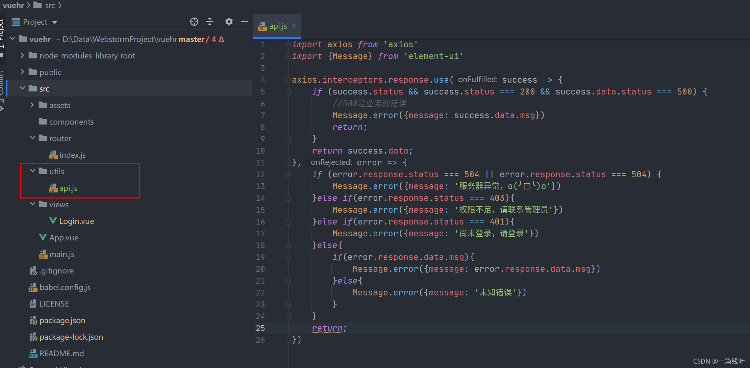Expand the node_modules folder
The height and width of the screenshot is (368, 750).
click(22, 55)
